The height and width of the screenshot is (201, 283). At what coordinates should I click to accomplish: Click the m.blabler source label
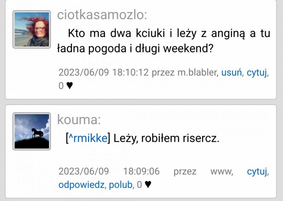[197, 73]
